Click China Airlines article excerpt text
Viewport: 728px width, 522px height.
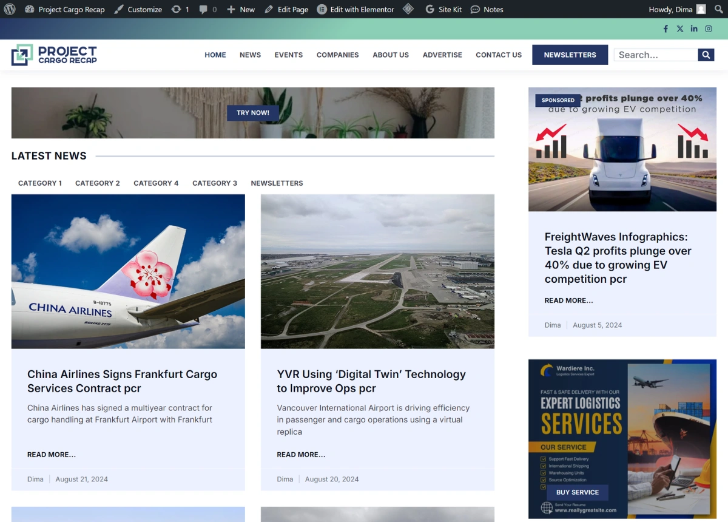[120, 414]
